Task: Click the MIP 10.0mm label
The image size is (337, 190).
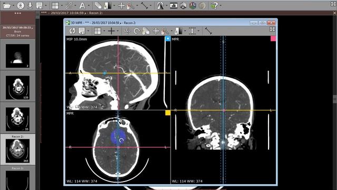Action: (77, 39)
